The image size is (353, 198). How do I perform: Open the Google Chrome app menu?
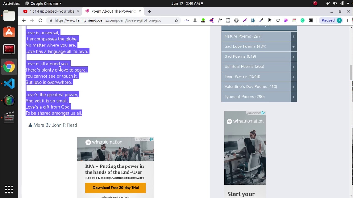point(43,4)
